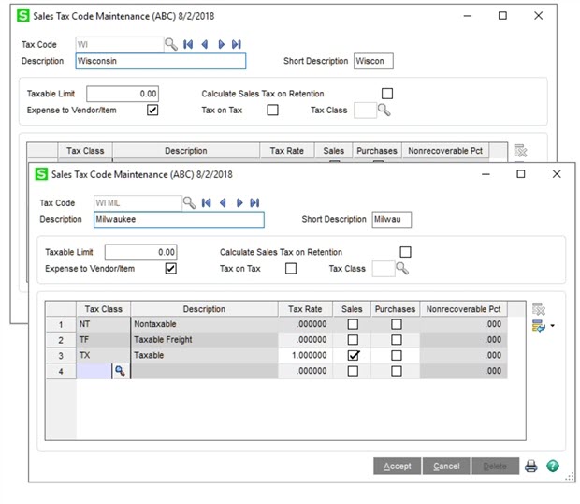Click the Tax Class lookup icon in grid row 4
Screen dimensions: 580x504
coord(121,372)
